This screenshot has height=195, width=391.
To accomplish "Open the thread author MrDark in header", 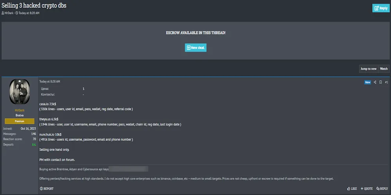I will 9,13.
